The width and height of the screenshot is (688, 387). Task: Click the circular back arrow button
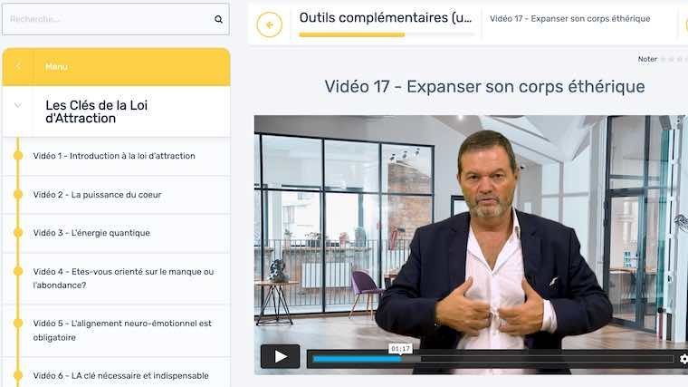pyautogui.click(x=270, y=24)
